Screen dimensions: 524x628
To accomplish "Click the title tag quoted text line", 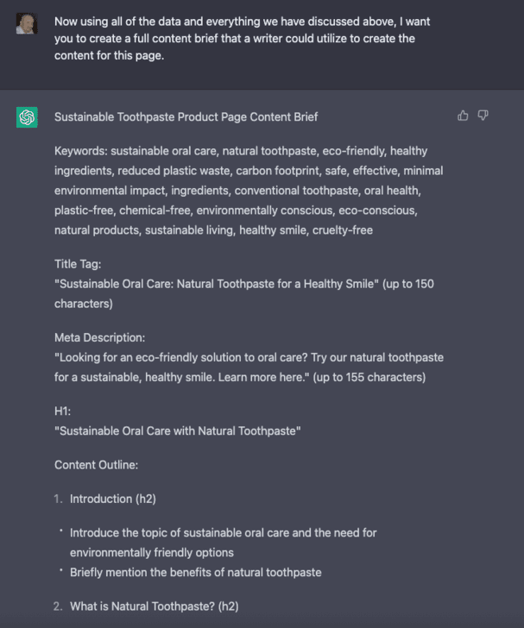I will tap(217, 284).
